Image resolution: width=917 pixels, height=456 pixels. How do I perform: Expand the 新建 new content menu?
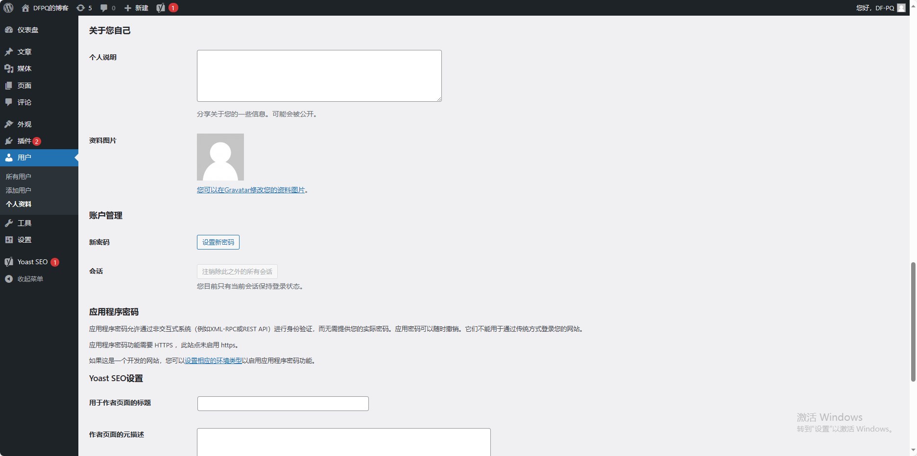[136, 8]
